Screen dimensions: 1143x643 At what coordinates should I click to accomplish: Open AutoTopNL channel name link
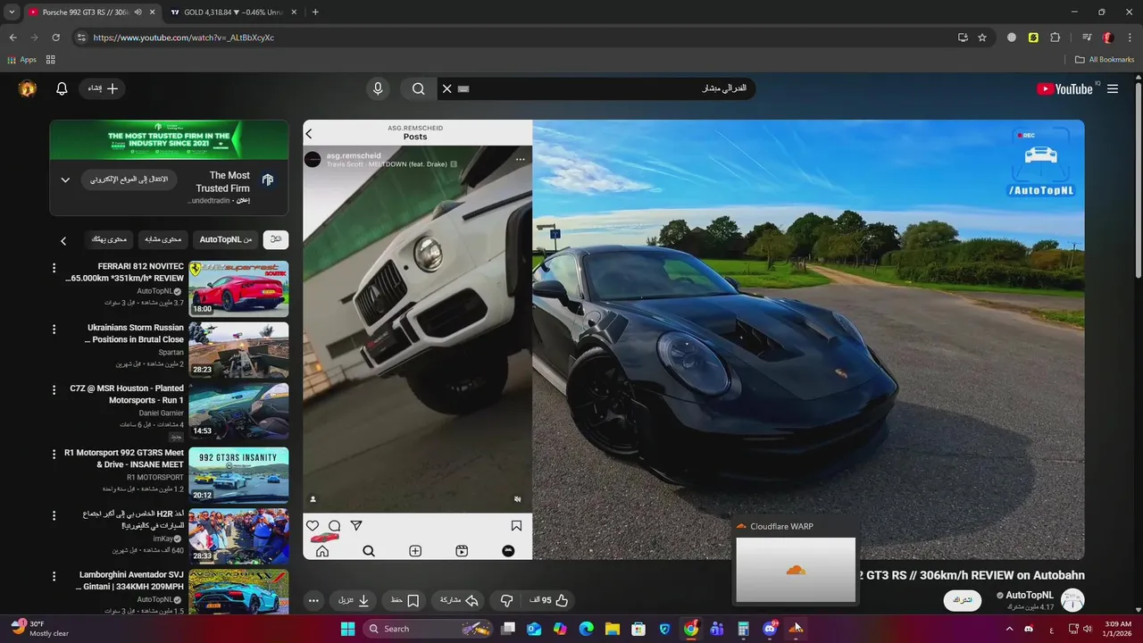tap(1030, 595)
